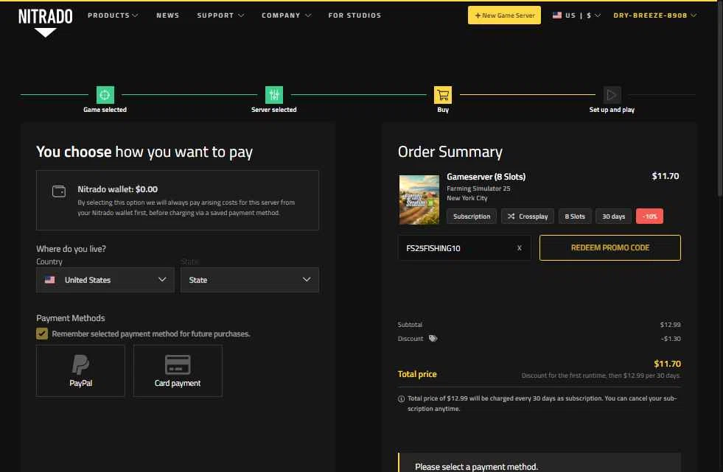The image size is (723, 472).
Task: Open the For Studios page
Action: click(x=354, y=15)
